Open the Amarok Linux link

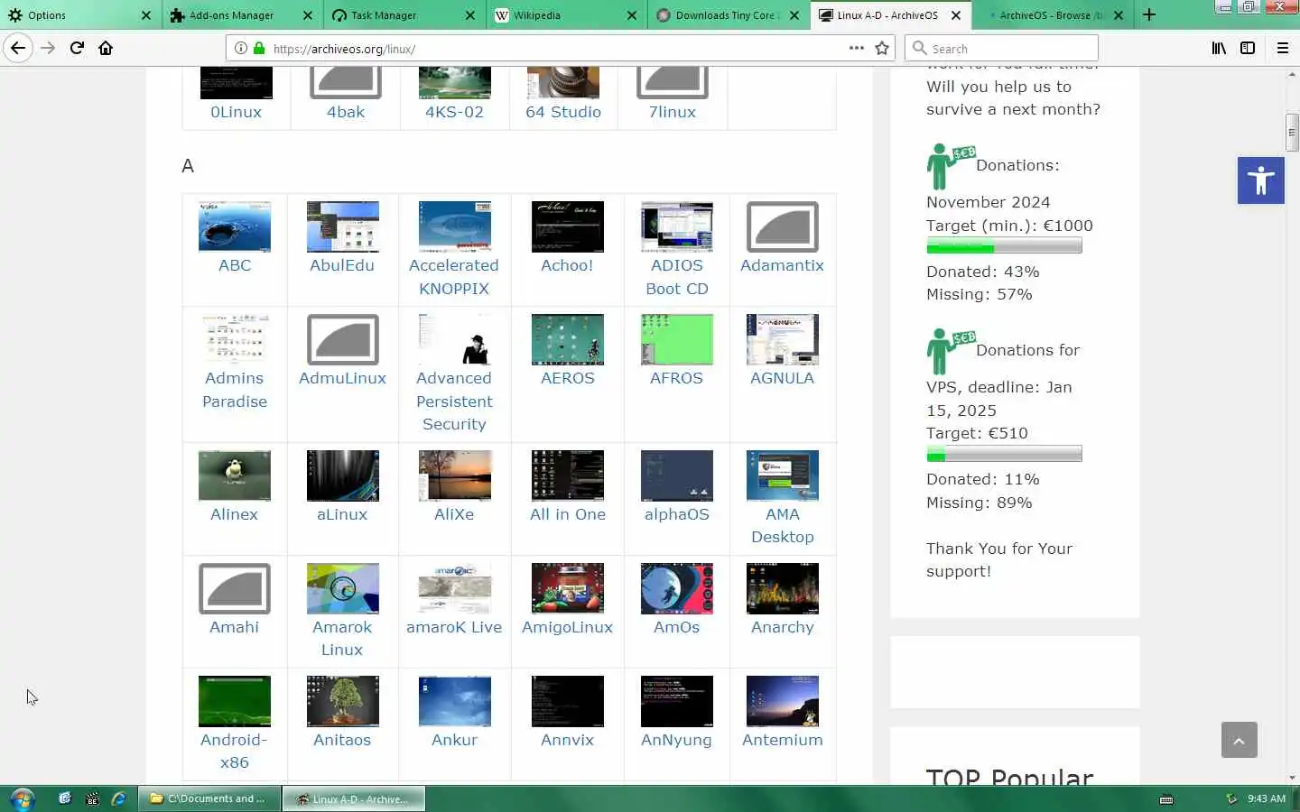[342, 639]
